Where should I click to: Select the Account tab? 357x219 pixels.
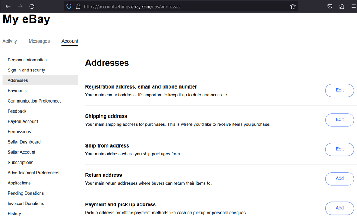click(70, 41)
